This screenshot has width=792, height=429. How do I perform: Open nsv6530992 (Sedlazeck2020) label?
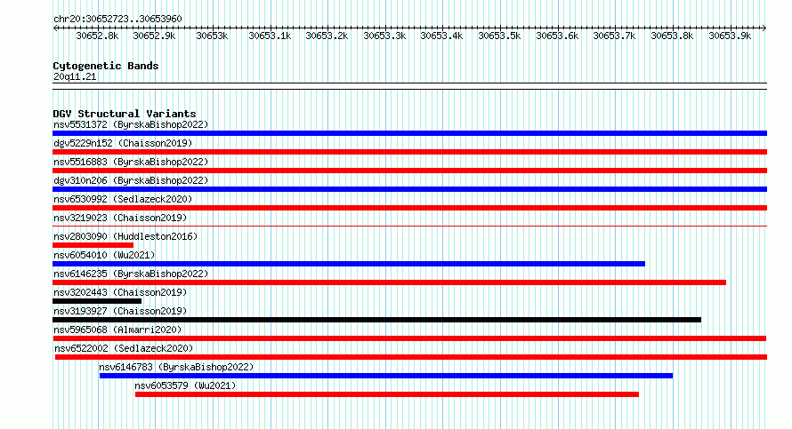coord(123,199)
